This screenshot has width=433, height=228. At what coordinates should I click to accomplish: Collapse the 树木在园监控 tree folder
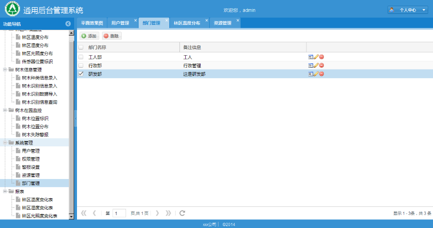[5, 110]
